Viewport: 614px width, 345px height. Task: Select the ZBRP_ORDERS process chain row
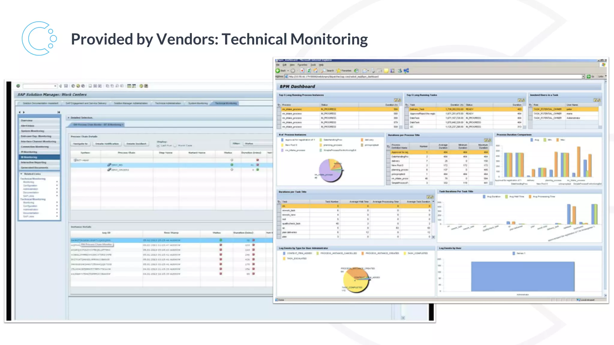(171, 170)
